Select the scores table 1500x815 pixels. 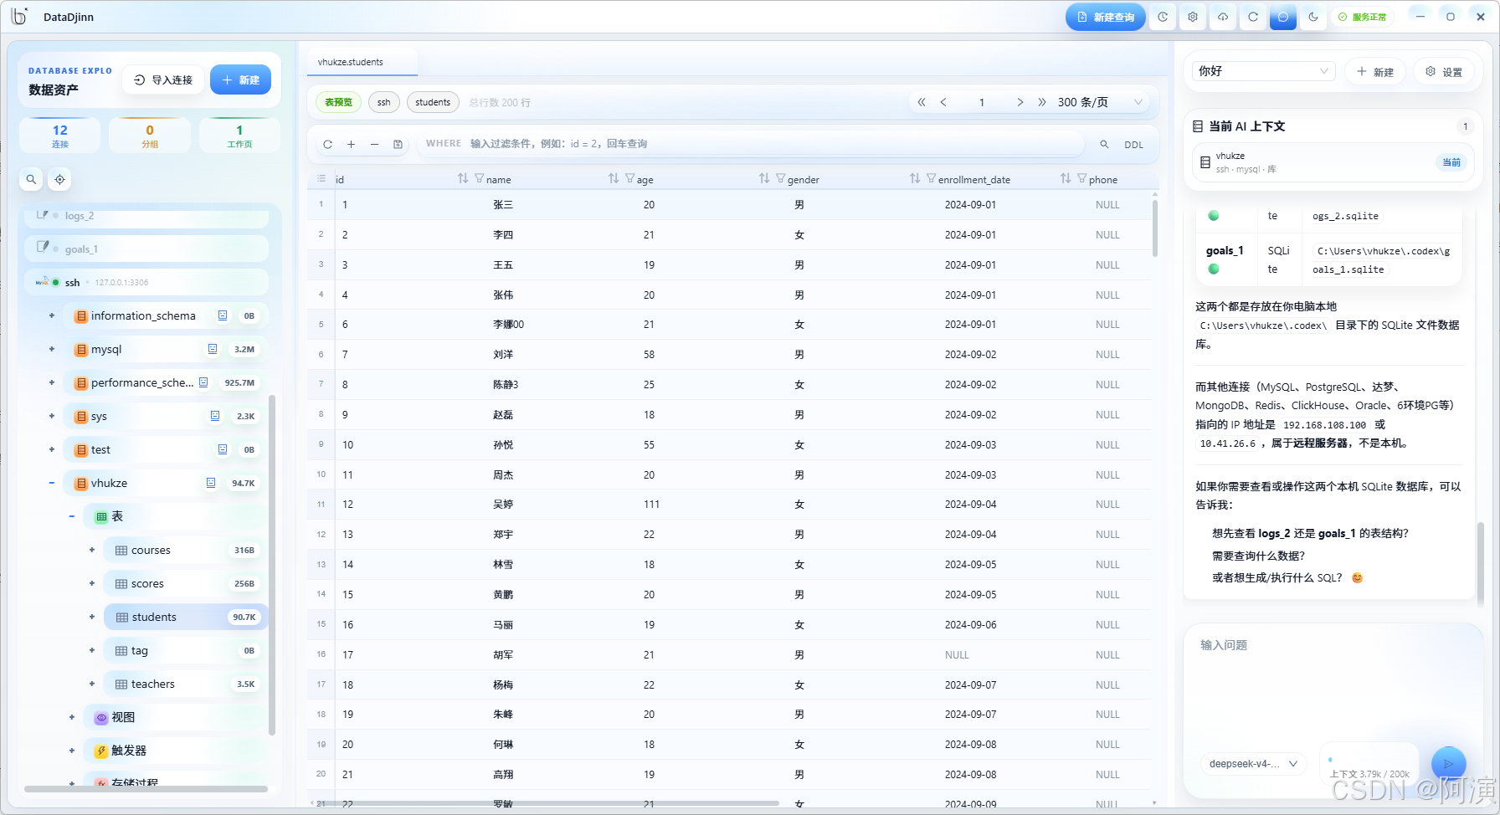coord(184,583)
